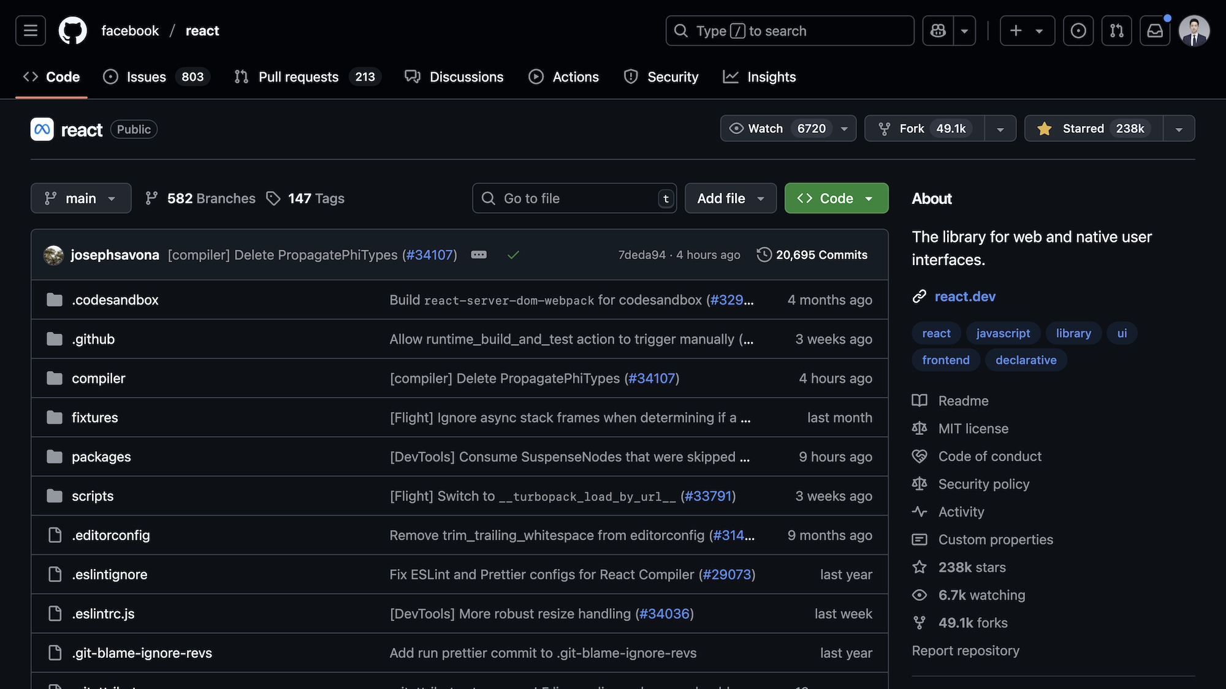Click the green checkmark commit status

pyautogui.click(x=513, y=255)
